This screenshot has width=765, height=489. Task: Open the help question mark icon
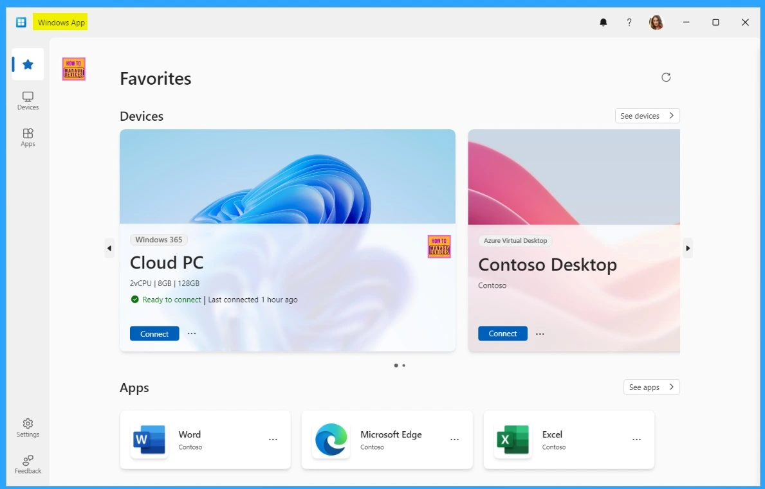pos(629,22)
